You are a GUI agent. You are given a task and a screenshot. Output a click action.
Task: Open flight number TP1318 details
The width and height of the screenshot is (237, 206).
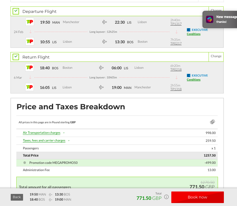click(x=176, y=89)
